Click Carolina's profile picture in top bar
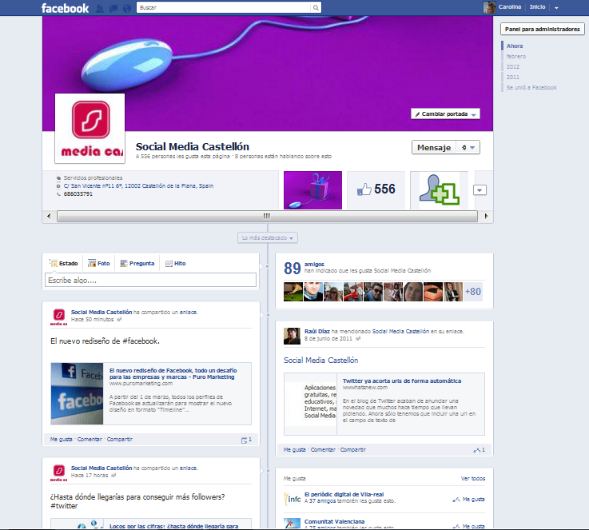589x530 pixels. [x=489, y=7]
